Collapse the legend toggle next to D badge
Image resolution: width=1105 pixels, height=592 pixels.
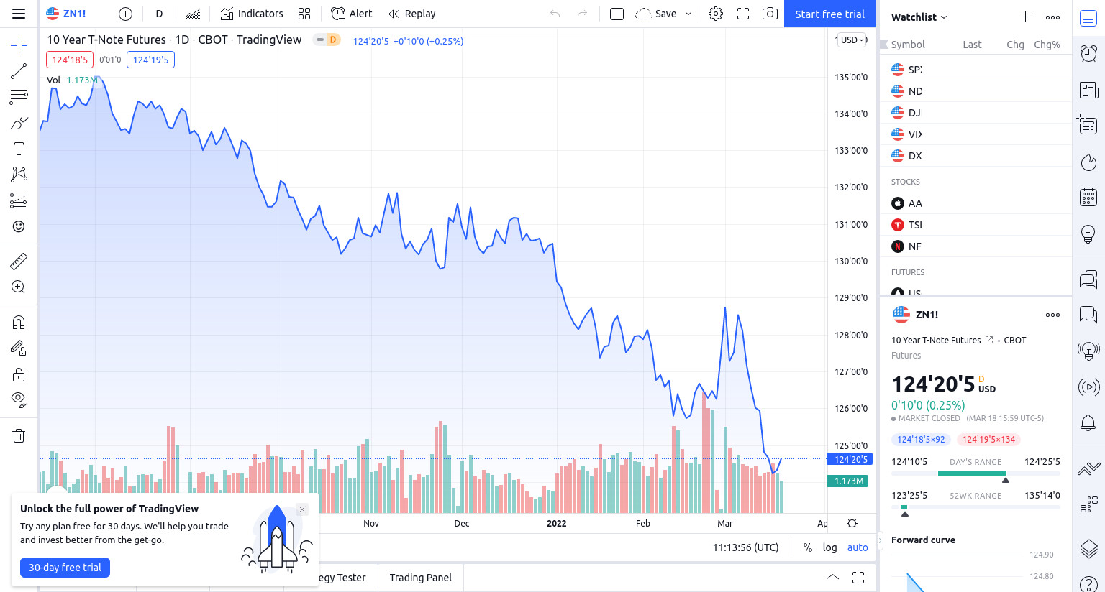click(320, 40)
